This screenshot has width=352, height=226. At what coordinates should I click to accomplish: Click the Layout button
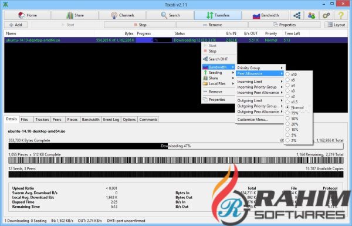(x=336, y=25)
